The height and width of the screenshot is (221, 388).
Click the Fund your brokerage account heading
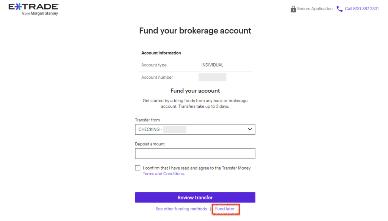pyautogui.click(x=195, y=31)
